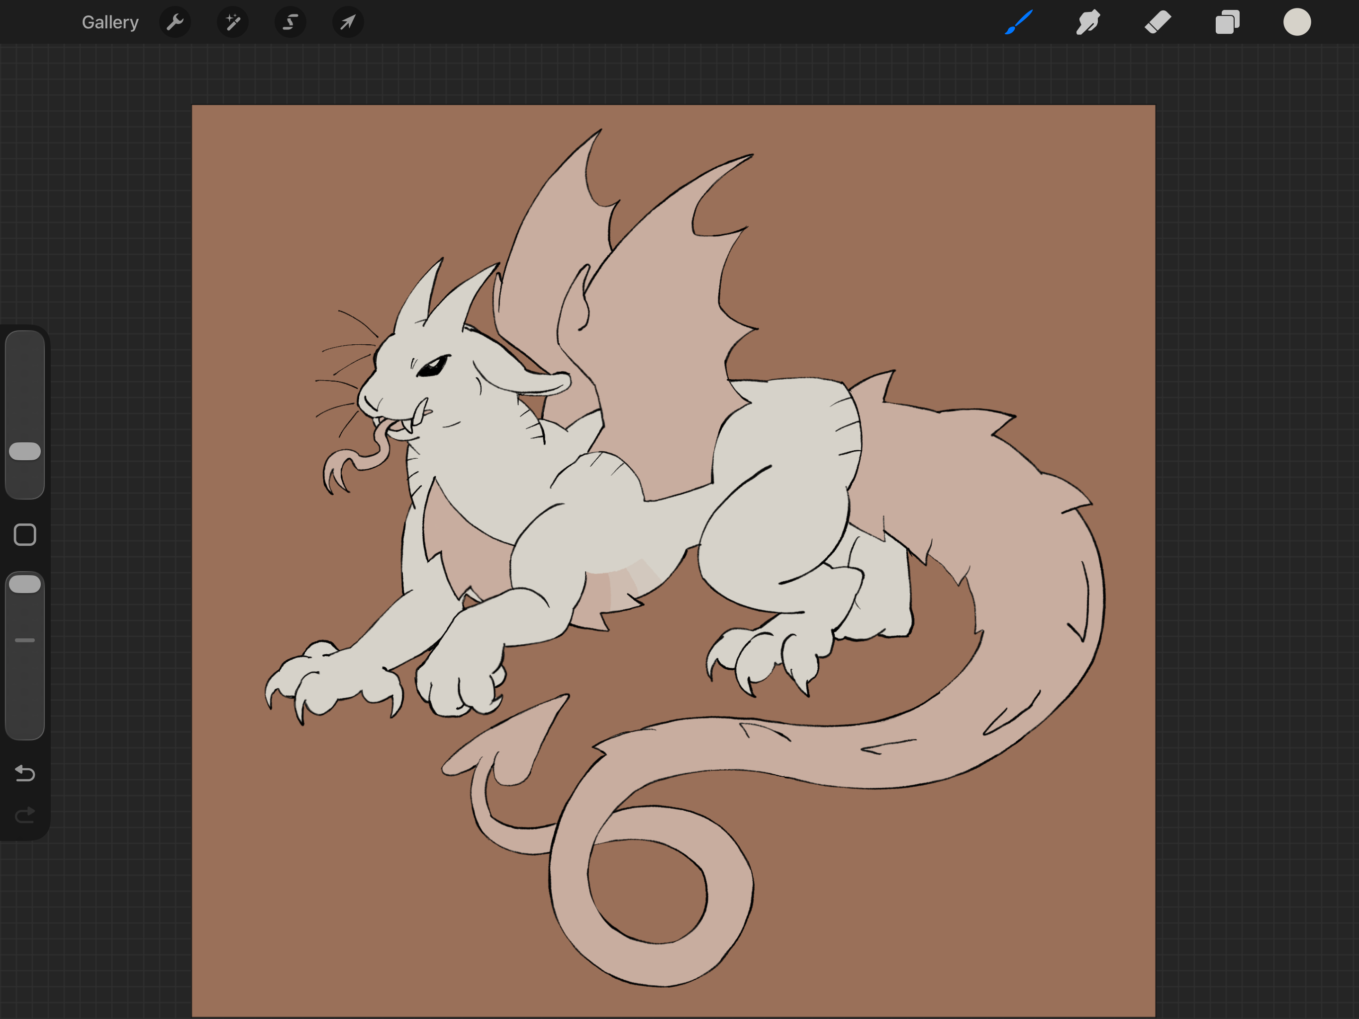
Task: Open the Adjustments magic wand menu
Action: coord(233,23)
